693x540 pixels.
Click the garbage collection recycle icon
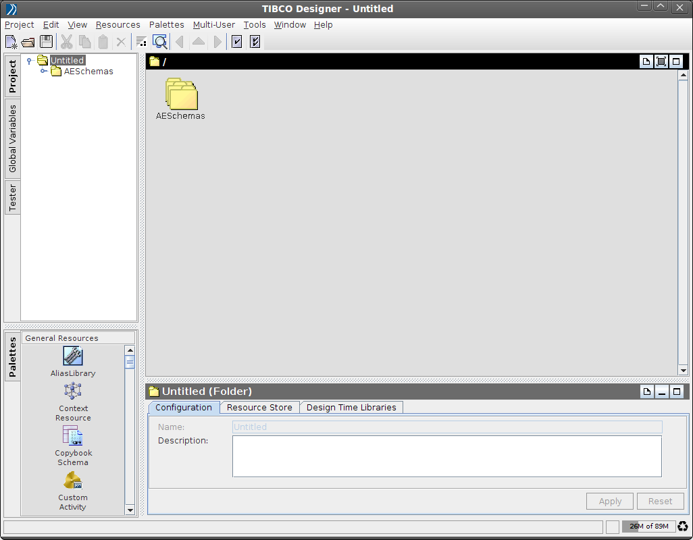[683, 526]
